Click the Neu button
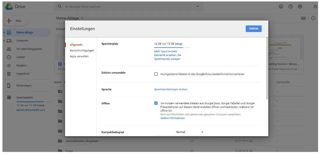Image resolution: width=321 pixels, height=155 pixels. click(x=16, y=21)
